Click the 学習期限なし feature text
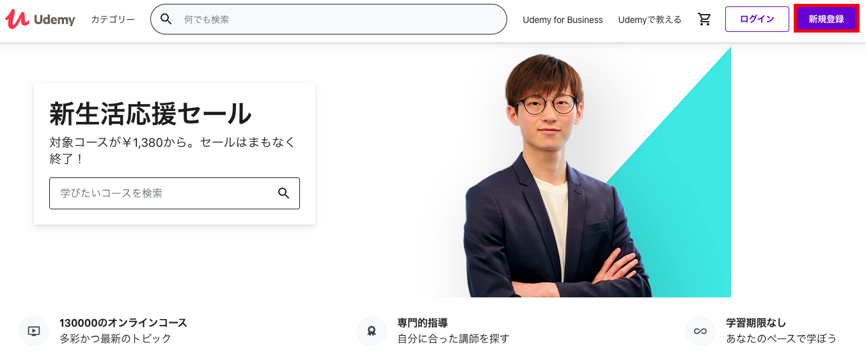This screenshot has width=866, height=358. 756,323
